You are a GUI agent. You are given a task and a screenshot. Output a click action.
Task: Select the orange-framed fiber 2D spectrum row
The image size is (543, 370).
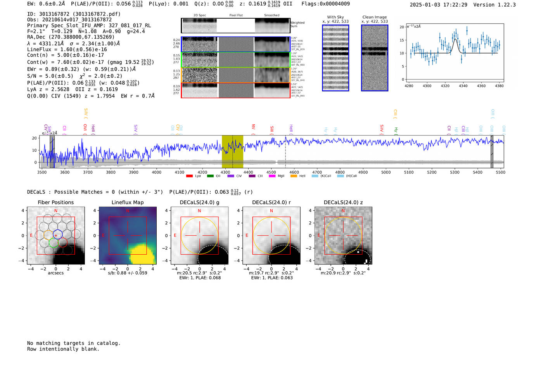(x=235, y=75)
